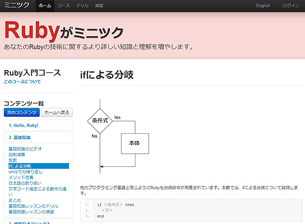Image resolution: width=305 pixels, height=224 pixels.
Task: Open 基礎知識レッスンの演習 link
Action: (x=32, y=211)
